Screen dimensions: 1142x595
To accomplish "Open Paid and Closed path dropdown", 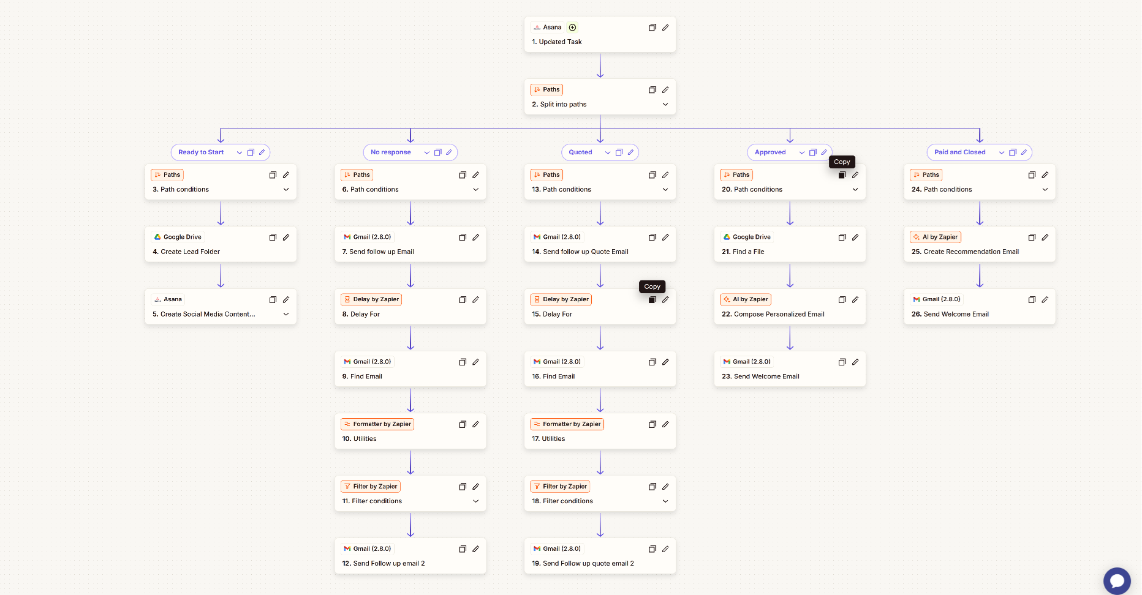I will pyautogui.click(x=1002, y=152).
